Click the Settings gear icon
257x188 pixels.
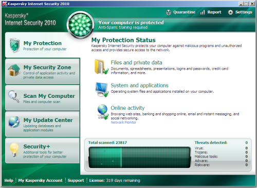230,12
